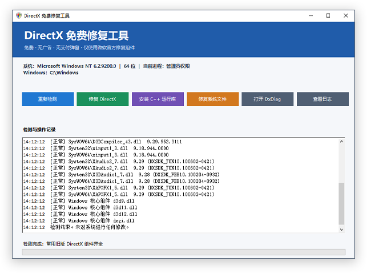The width and height of the screenshot is (367, 273).
Task: Select log line SysWOW64\XAPOFX1_5.dll
Action: pos(119,194)
